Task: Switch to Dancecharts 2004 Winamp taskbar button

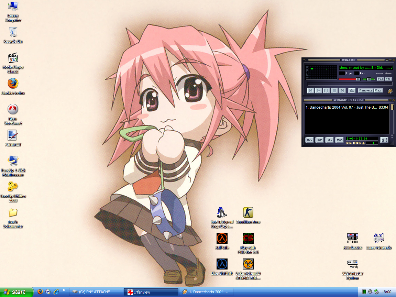Action: coord(206,292)
